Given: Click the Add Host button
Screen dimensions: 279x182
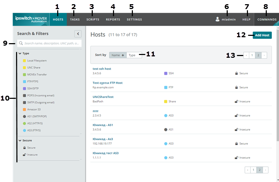Looking at the screenshot, I should point(262,35).
